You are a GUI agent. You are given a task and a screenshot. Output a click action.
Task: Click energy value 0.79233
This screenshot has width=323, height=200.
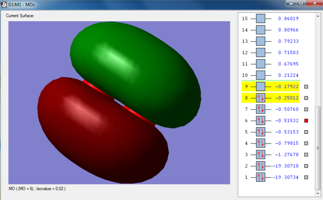click(288, 41)
